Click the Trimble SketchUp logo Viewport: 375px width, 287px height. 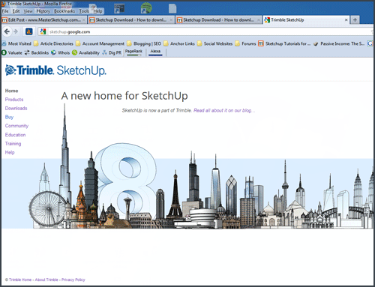click(x=55, y=70)
